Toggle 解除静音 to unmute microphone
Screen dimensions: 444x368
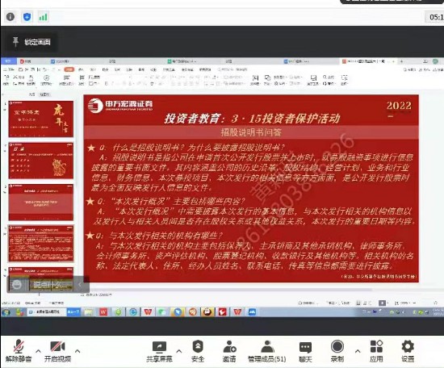point(19,351)
